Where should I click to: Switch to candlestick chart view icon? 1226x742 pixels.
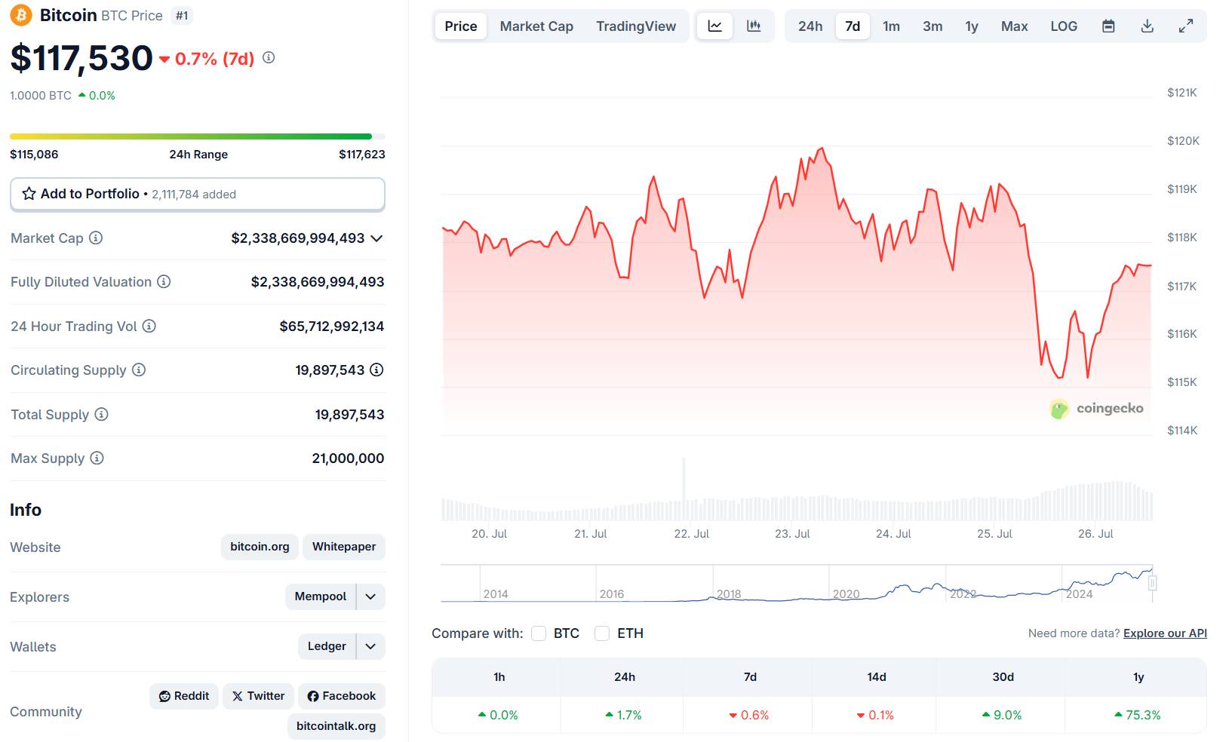[754, 26]
